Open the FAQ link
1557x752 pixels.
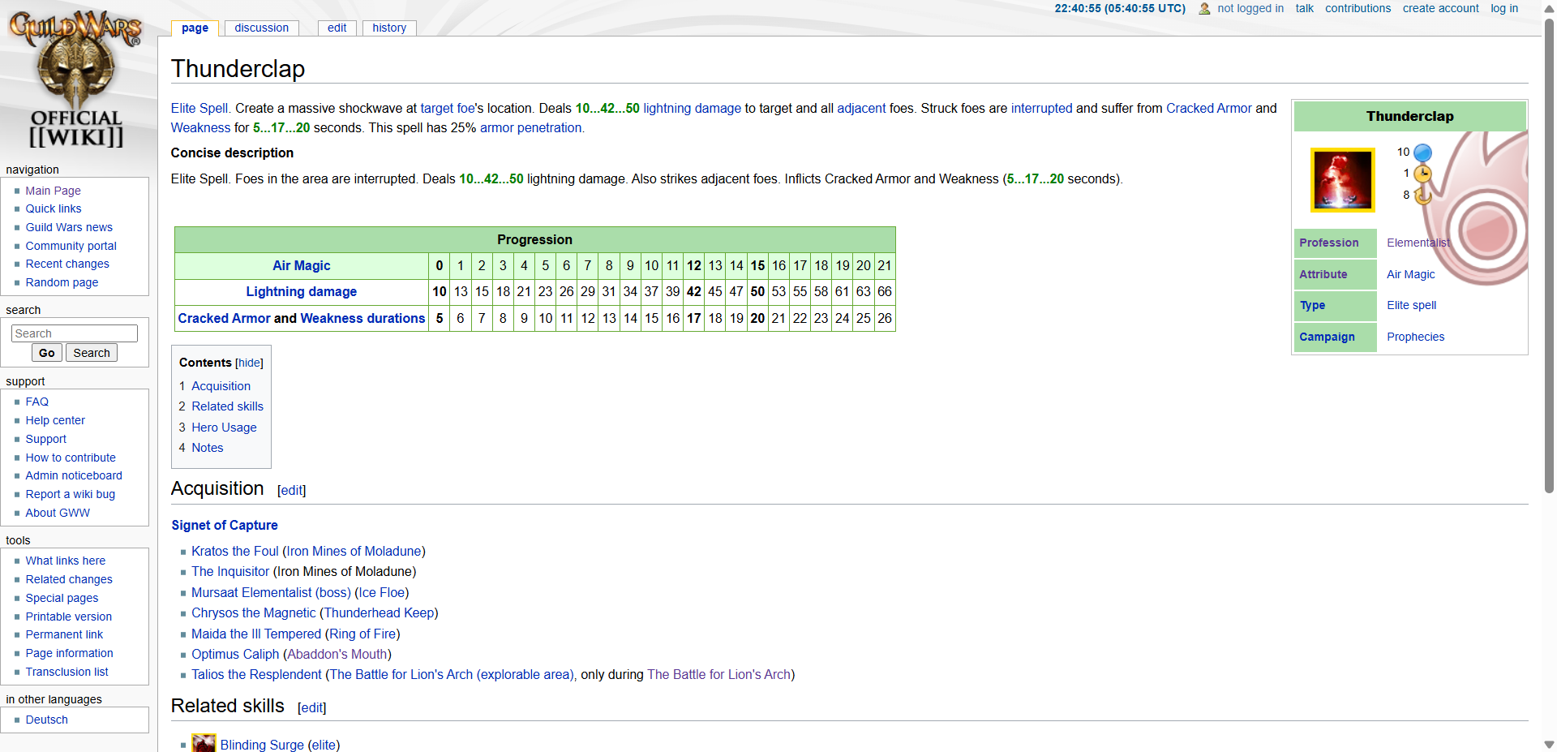click(36, 402)
